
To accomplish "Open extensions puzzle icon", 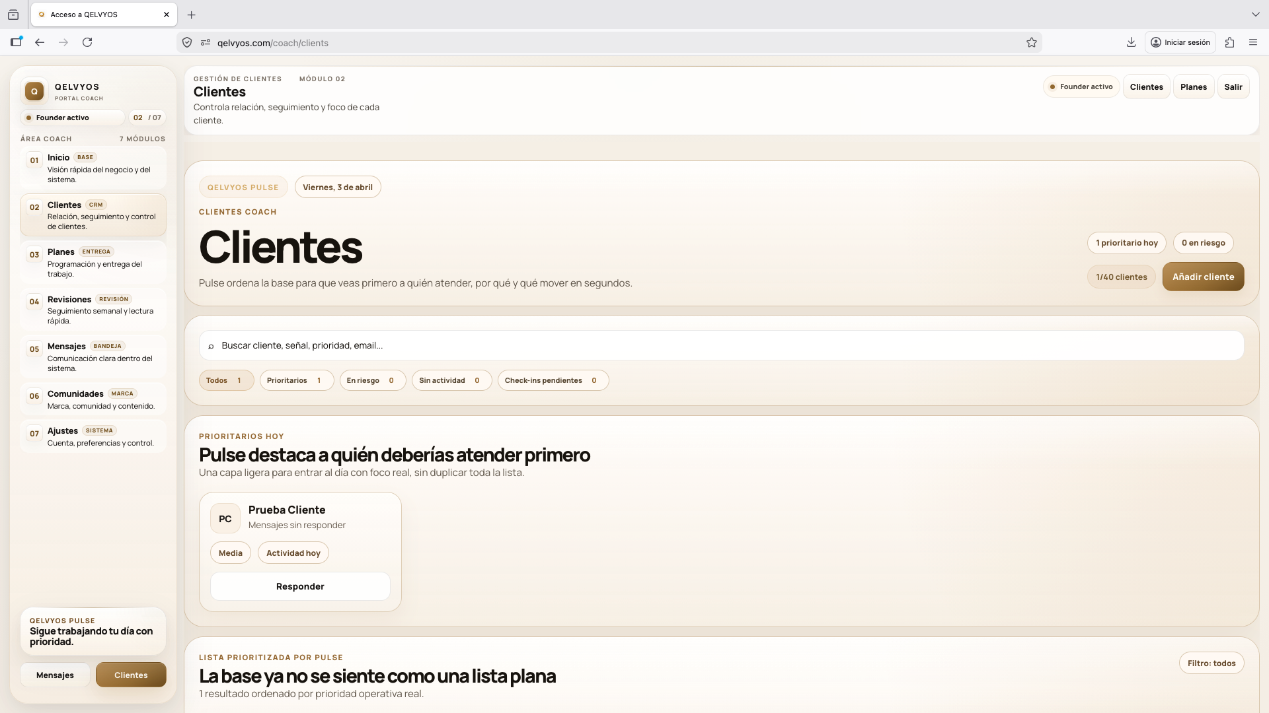I will 1229,42.
